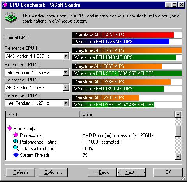Confirm with the OK button
The image size is (187, 182).
coord(168,172)
